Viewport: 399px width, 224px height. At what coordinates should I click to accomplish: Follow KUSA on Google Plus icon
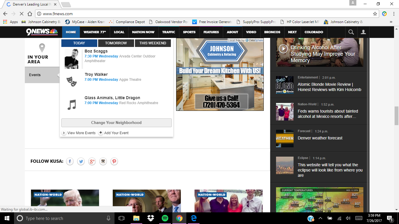pyautogui.click(x=92, y=161)
